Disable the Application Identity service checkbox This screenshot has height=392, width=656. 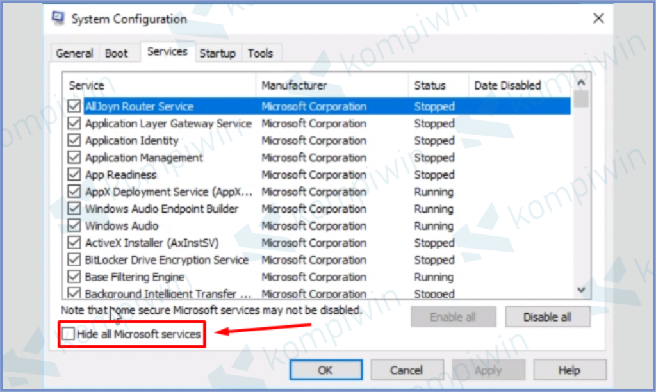[74, 140]
